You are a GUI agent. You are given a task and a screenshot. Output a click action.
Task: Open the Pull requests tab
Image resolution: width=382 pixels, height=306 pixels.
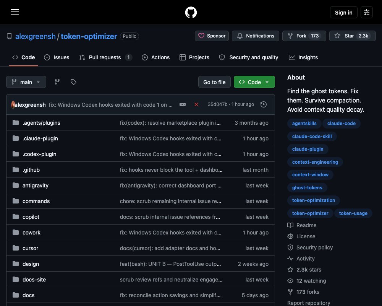(x=106, y=57)
